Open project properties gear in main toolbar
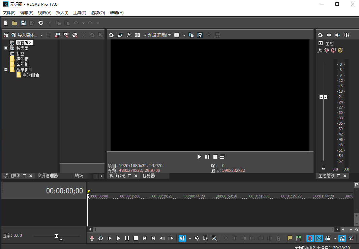The height and width of the screenshot is (249, 359). (41, 23)
